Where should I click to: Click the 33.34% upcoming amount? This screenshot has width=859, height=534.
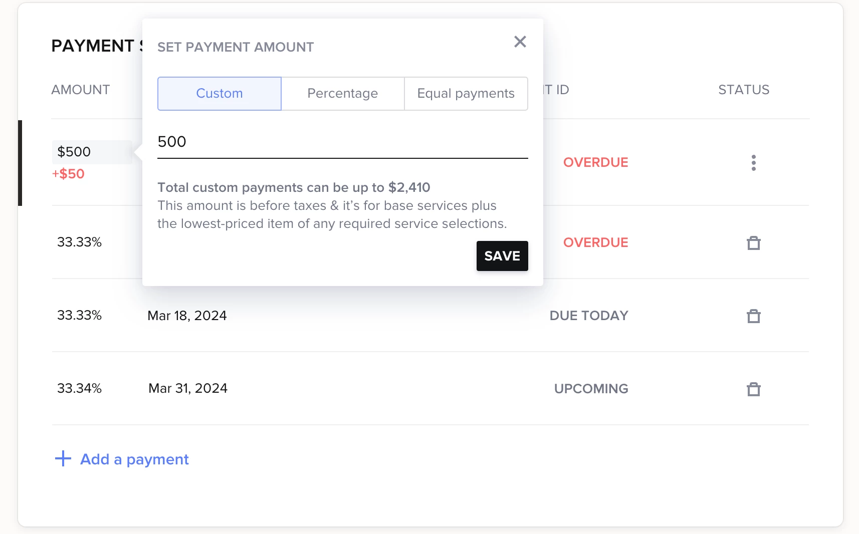[79, 388]
